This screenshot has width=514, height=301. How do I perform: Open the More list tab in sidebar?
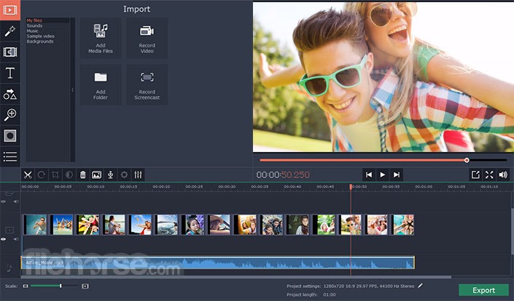click(9, 156)
